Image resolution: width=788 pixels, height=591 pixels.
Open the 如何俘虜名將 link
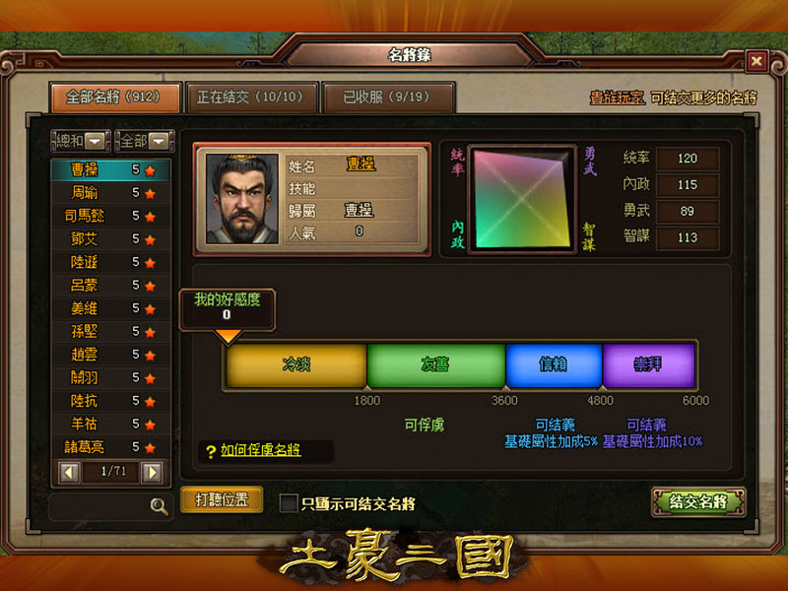260,450
